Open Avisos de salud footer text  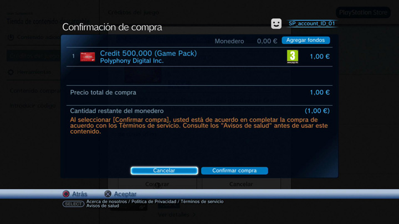tap(103, 206)
